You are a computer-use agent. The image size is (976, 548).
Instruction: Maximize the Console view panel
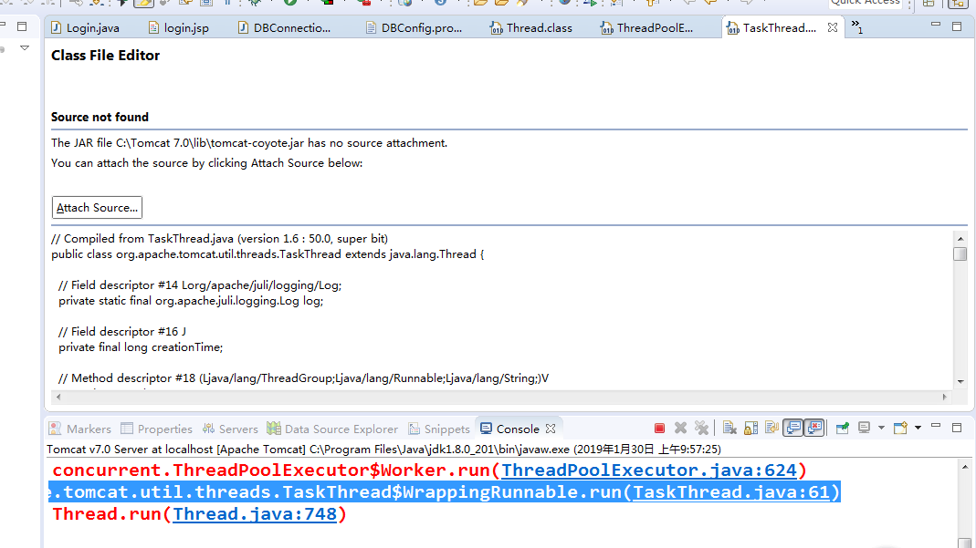click(x=957, y=428)
